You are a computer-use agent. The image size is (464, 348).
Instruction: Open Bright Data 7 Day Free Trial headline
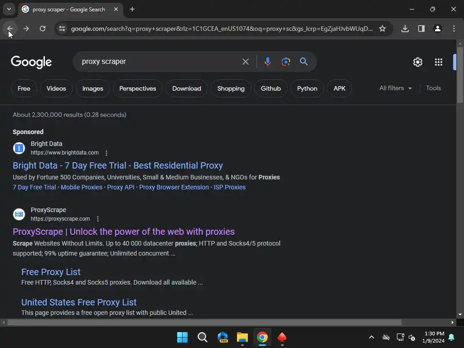coord(117,165)
